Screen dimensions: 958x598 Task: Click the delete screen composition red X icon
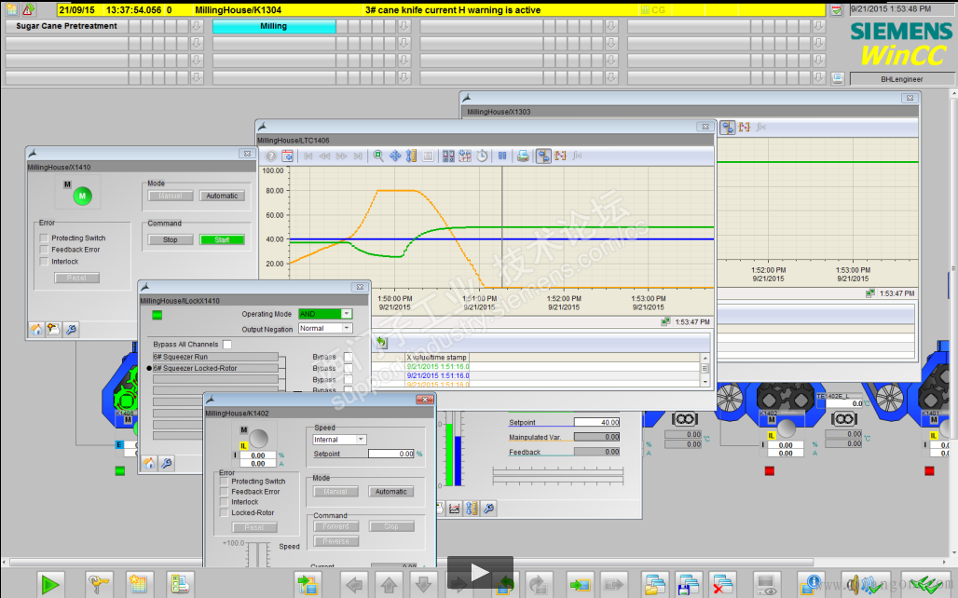[x=723, y=585]
